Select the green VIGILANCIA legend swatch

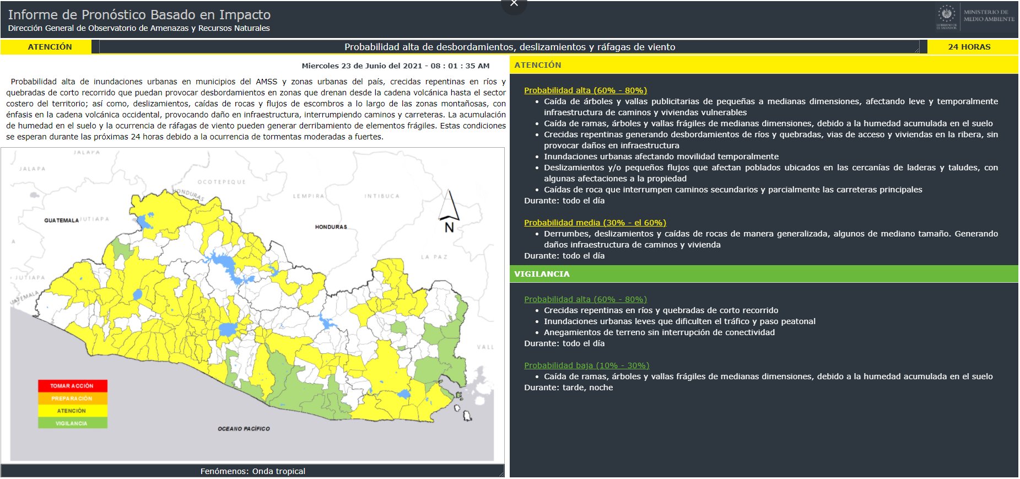click(72, 423)
